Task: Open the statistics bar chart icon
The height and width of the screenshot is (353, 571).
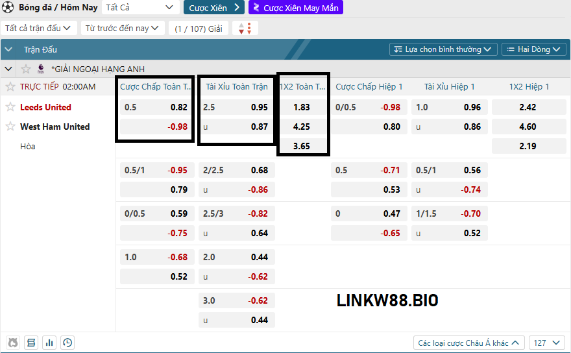Action: (x=49, y=343)
